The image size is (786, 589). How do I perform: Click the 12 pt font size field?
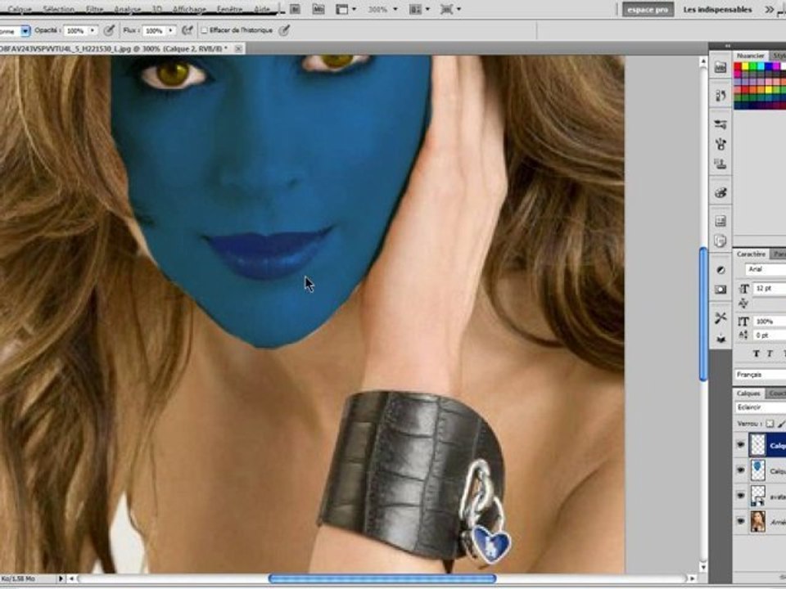coord(770,289)
